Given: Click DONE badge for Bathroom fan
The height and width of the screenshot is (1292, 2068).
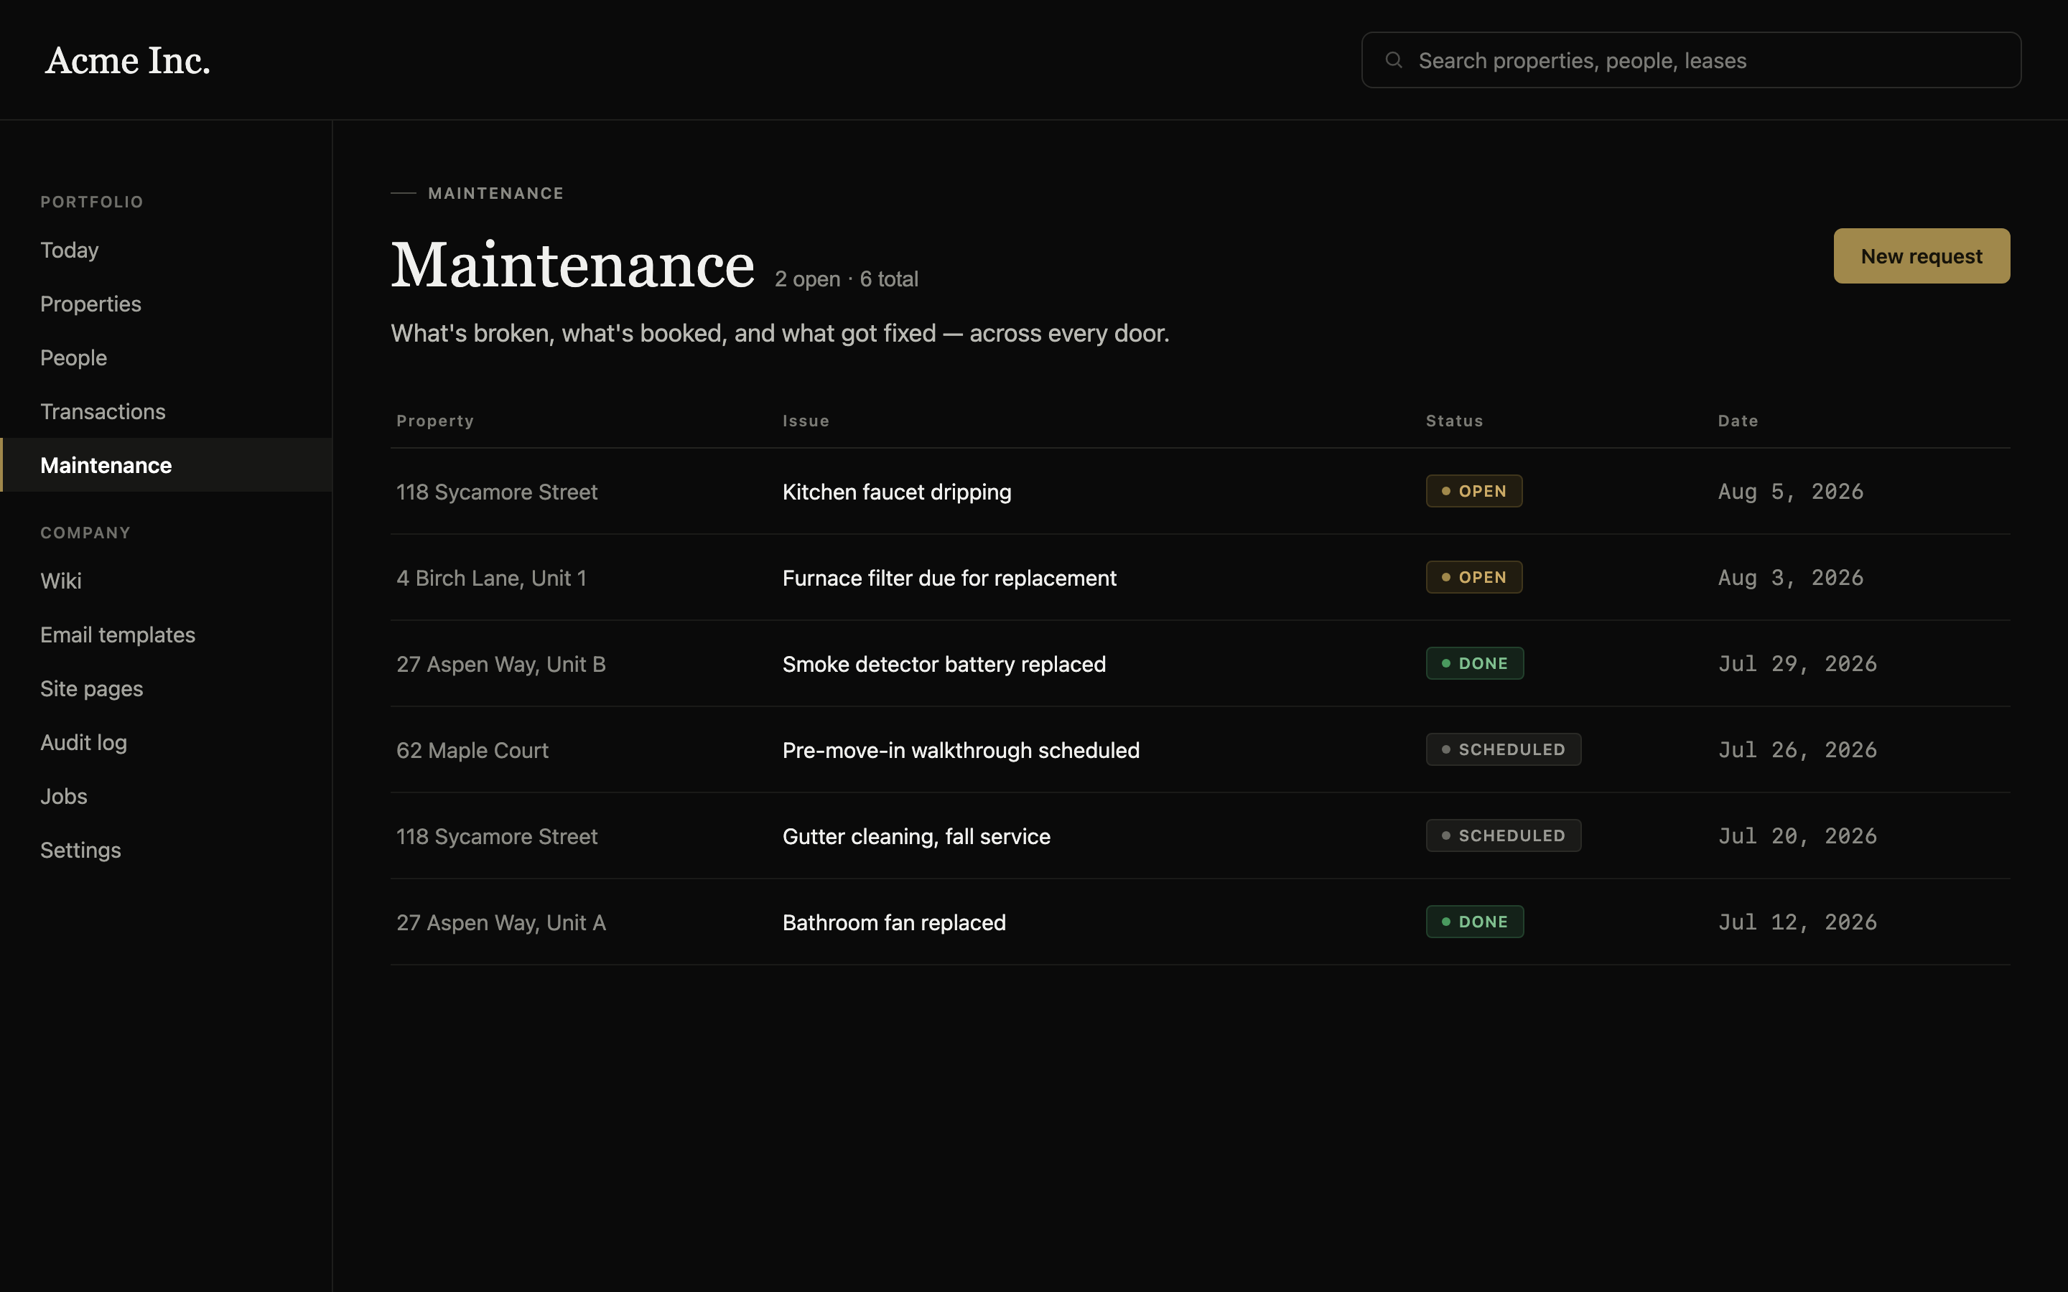Looking at the screenshot, I should pos(1475,922).
